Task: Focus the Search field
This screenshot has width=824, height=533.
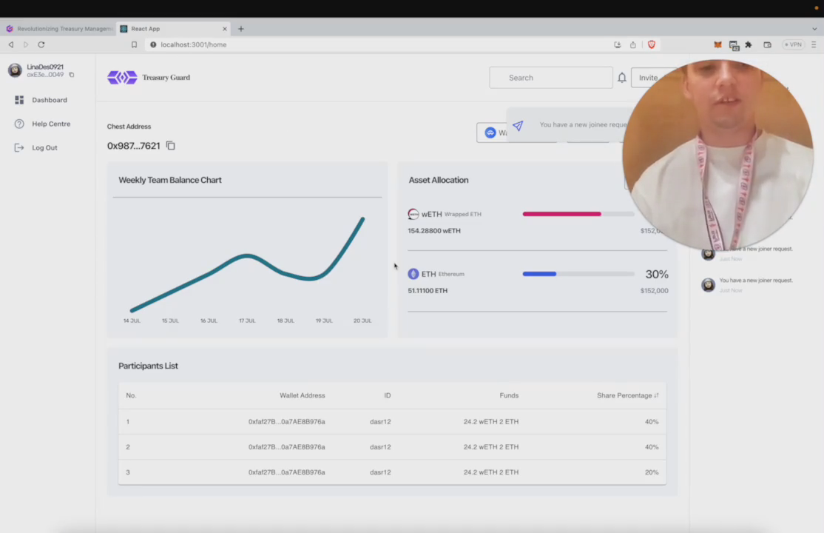Action: coord(551,78)
